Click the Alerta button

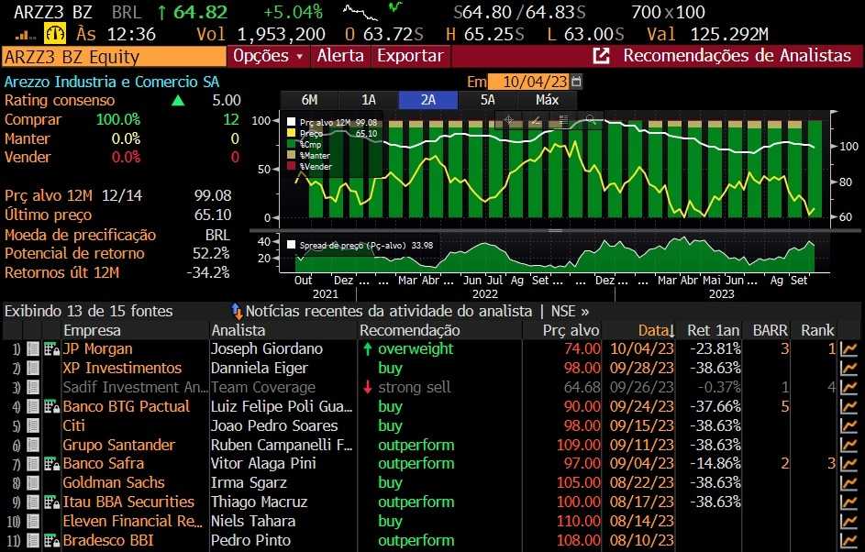[340, 56]
